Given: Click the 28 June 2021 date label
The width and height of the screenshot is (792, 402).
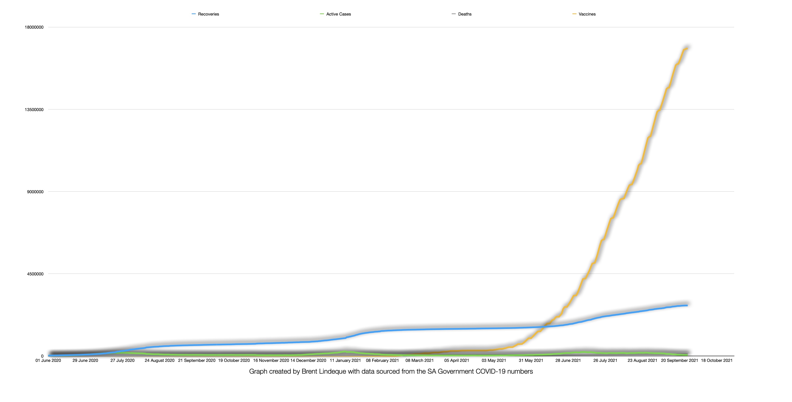Looking at the screenshot, I should pos(568,361).
